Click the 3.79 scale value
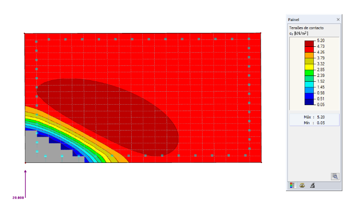 pyautogui.click(x=321, y=58)
